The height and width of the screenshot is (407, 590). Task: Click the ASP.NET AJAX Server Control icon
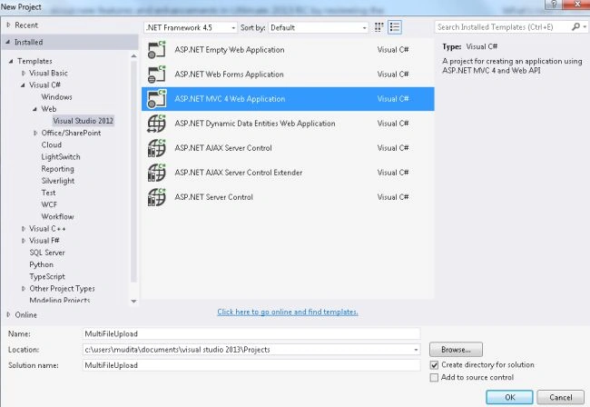click(156, 147)
